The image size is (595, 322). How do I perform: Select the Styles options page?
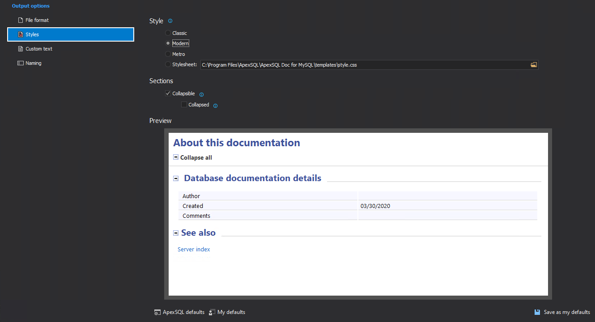point(71,34)
